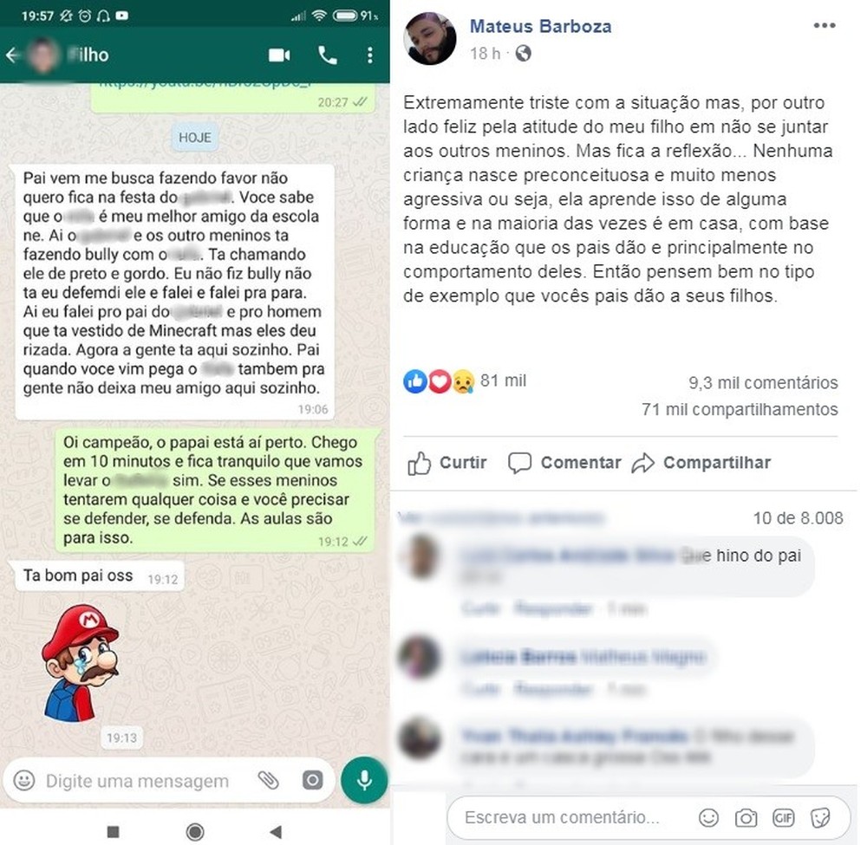Start a WhatsApp video call

279,55
